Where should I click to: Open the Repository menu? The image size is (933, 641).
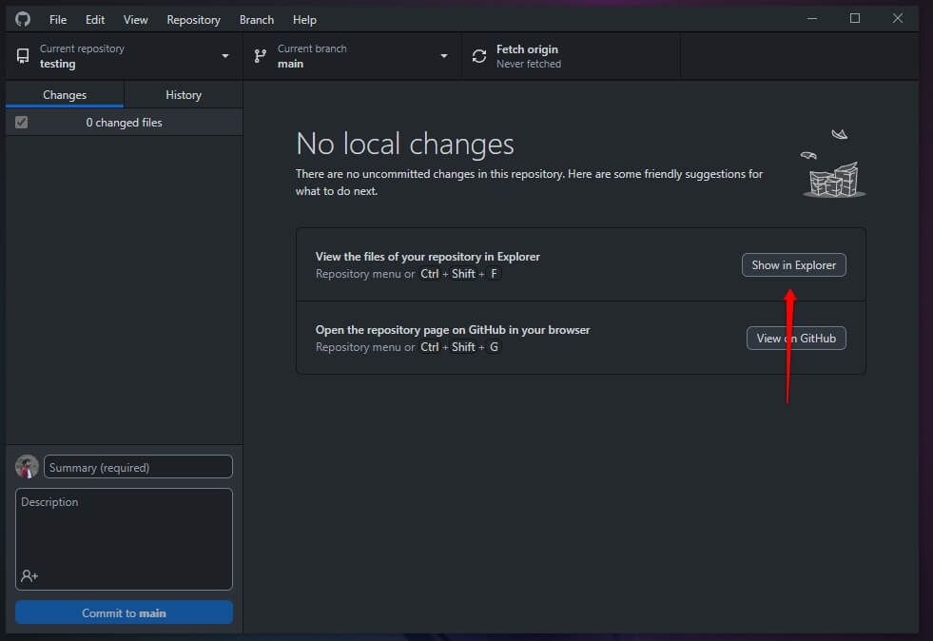pos(193,20)
